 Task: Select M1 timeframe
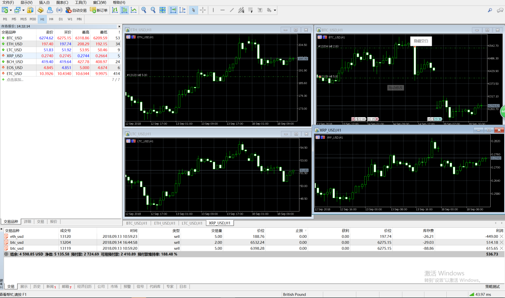tap(5, 19)
